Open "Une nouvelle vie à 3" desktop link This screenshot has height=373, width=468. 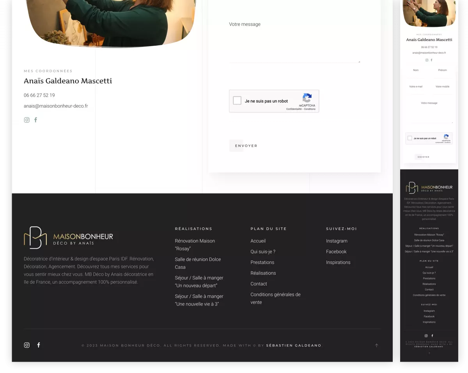[x=199, y=300]
